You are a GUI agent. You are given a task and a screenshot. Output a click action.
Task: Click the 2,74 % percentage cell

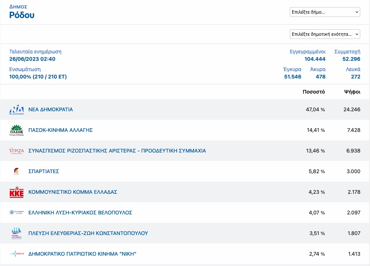tap(317, 254)
